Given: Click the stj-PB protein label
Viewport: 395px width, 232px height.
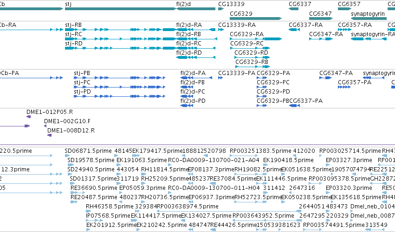Looking at the screenshot, I should click(82, 73).
